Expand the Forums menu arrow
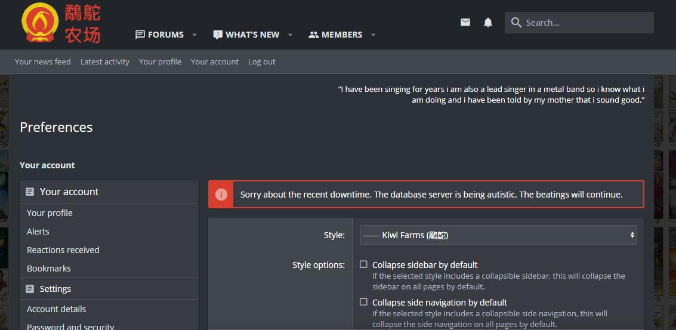676x330 pixels. point(195,35)
